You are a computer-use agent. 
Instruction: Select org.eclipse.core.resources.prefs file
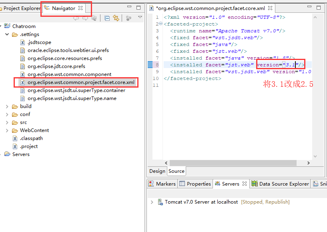[65, 58]
